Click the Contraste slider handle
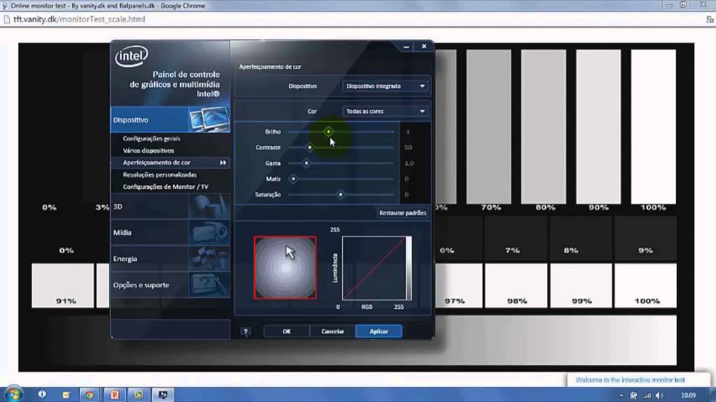Viewport: 716px width, 402px height. tap(310, 147)
